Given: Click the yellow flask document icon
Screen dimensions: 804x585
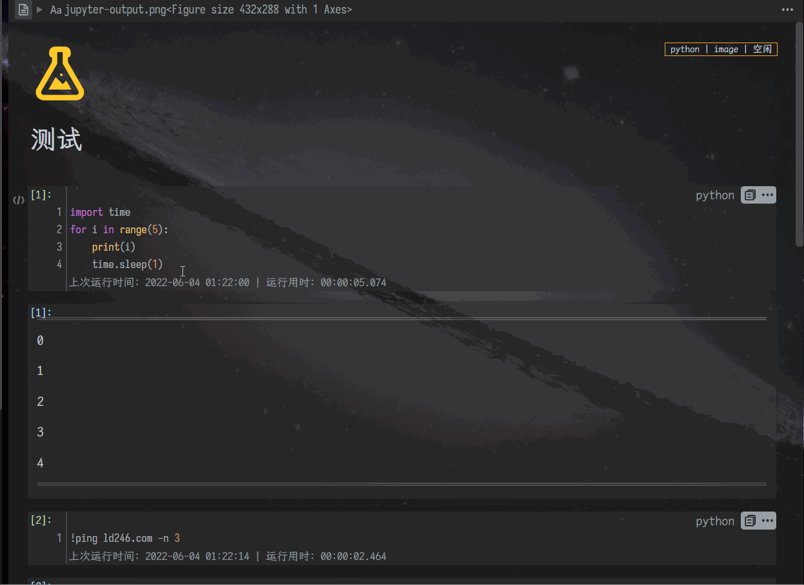Looking at the screenshot, I should tap(59, 73).
